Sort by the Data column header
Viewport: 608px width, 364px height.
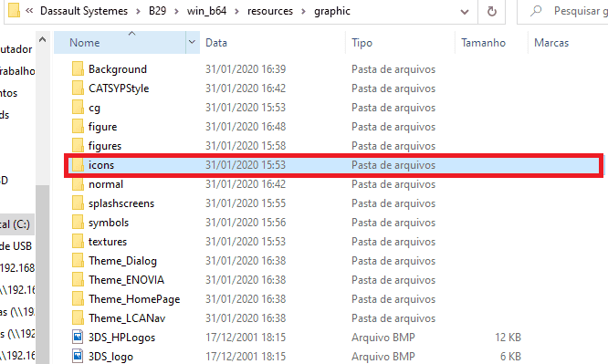pyautogui.click(x=272, y=43)
